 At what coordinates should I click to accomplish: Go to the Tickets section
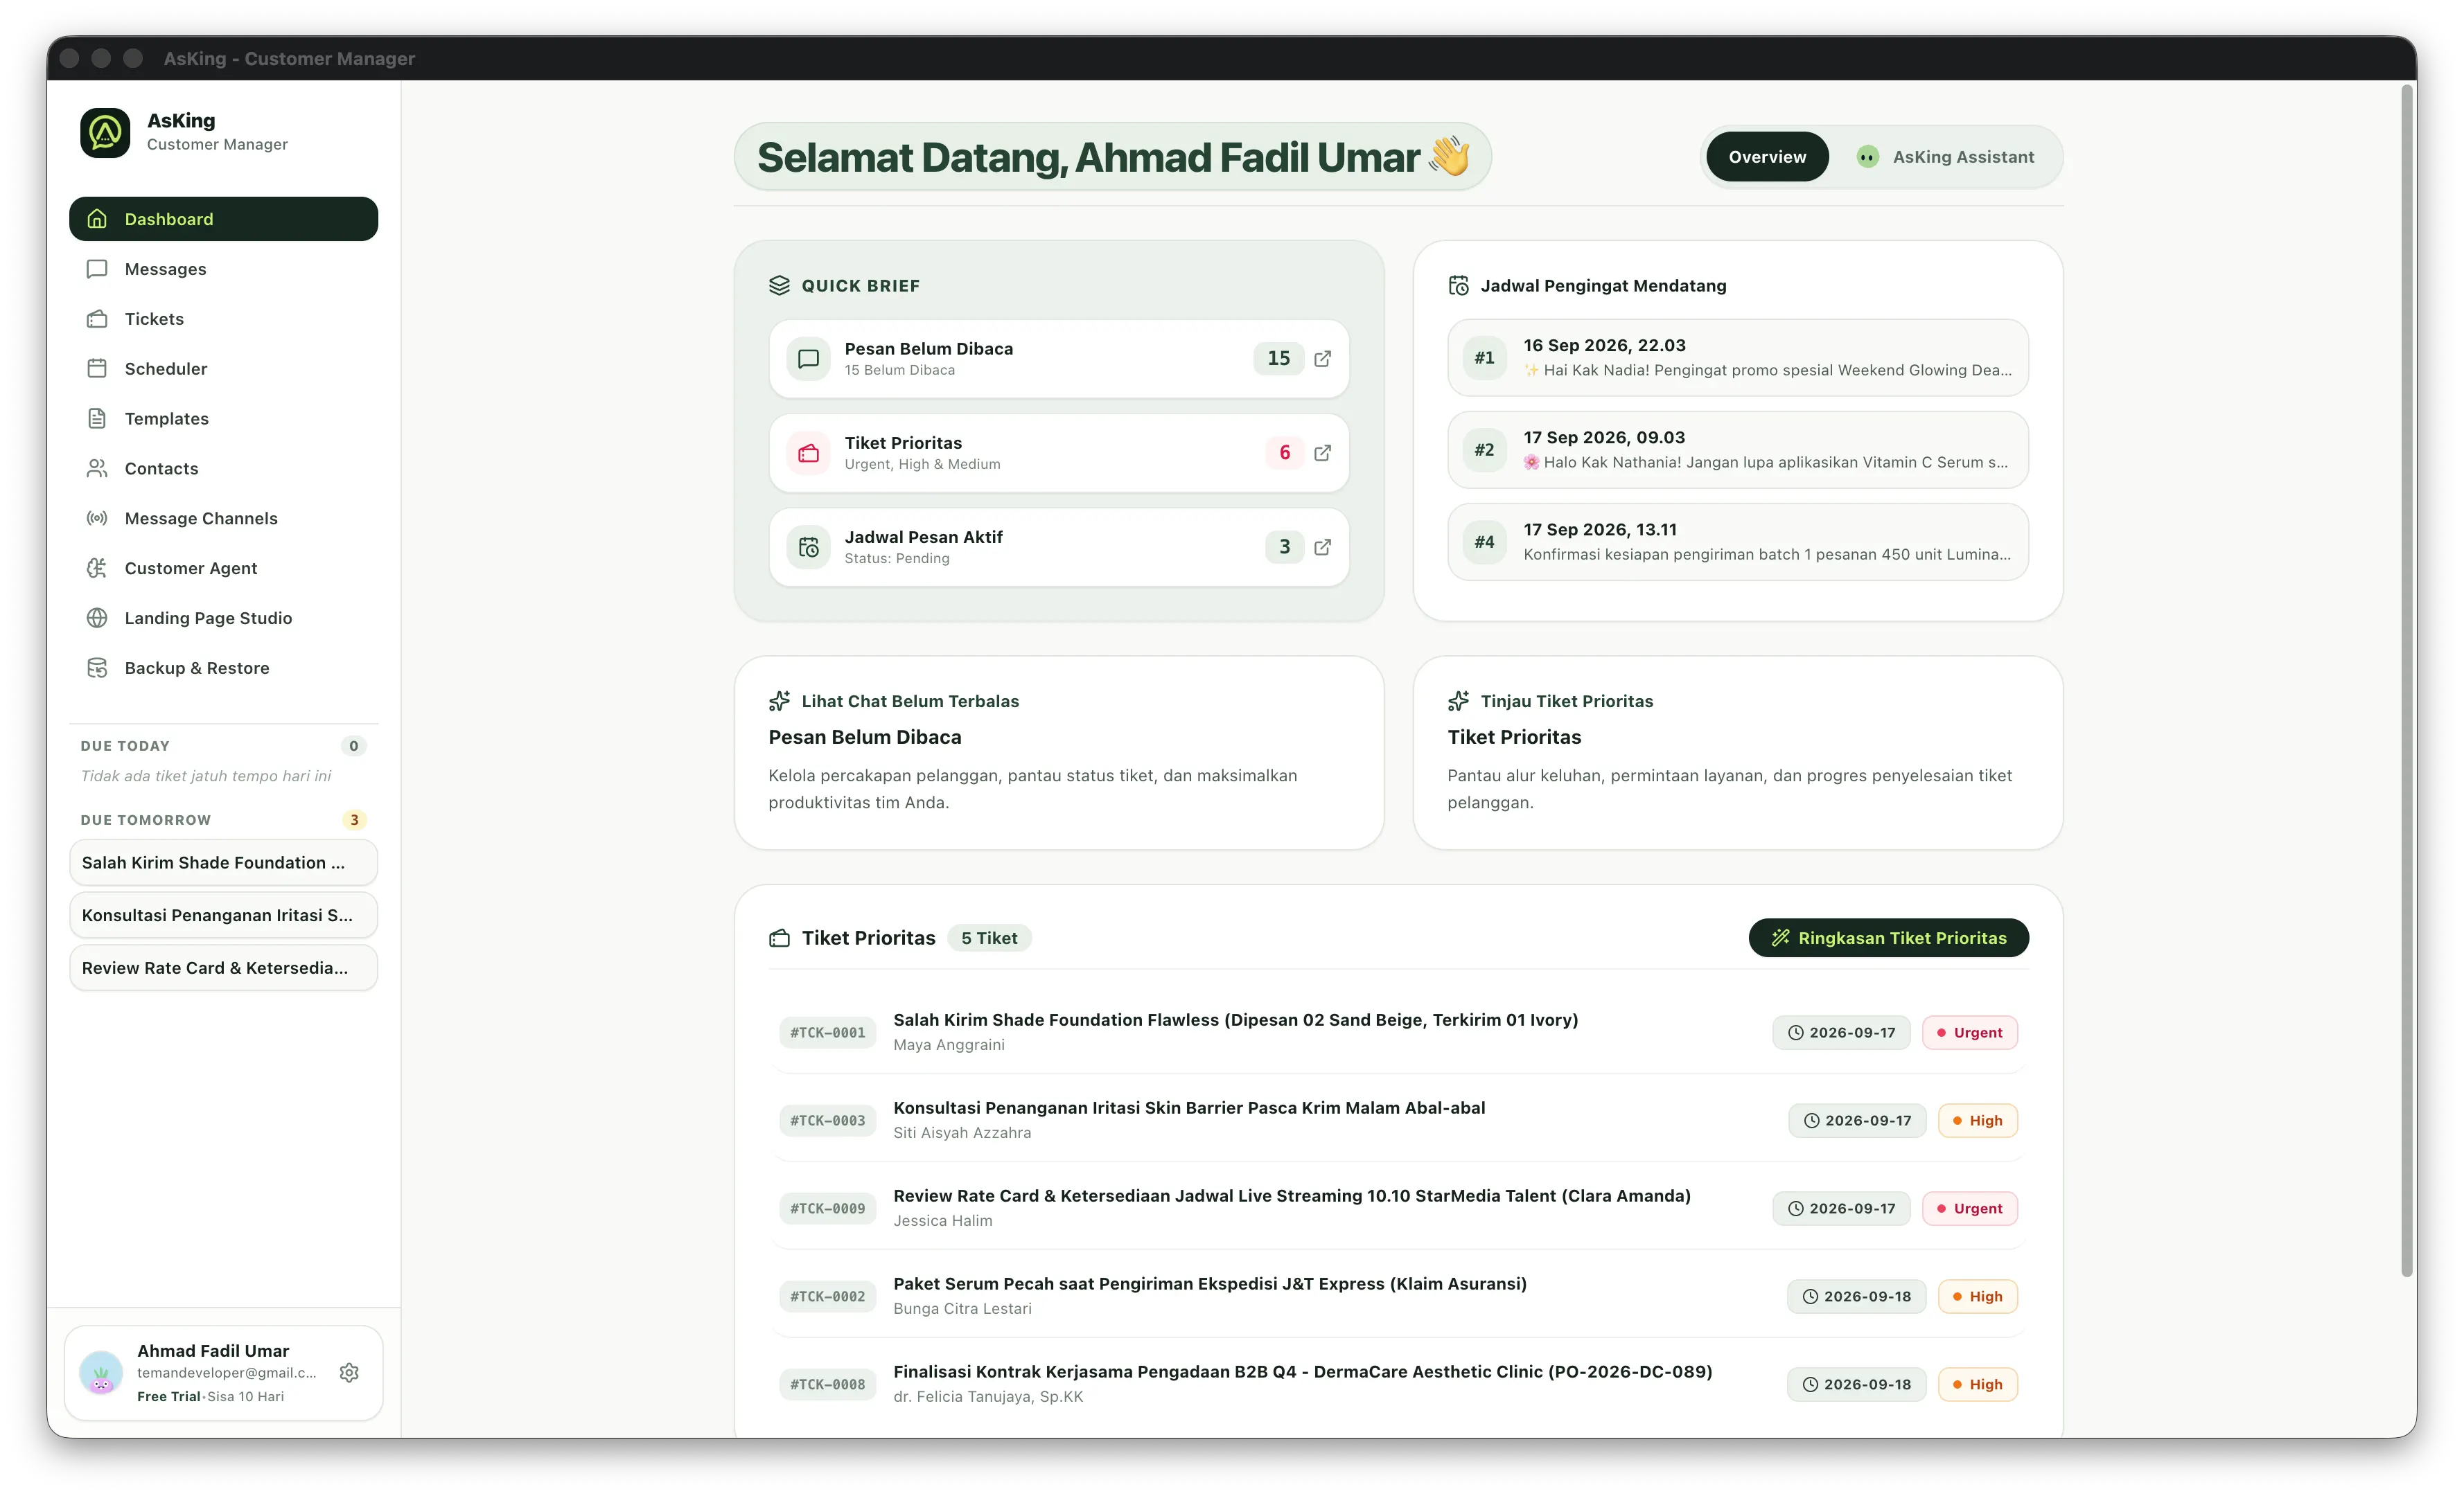click(x=223, y=319)
